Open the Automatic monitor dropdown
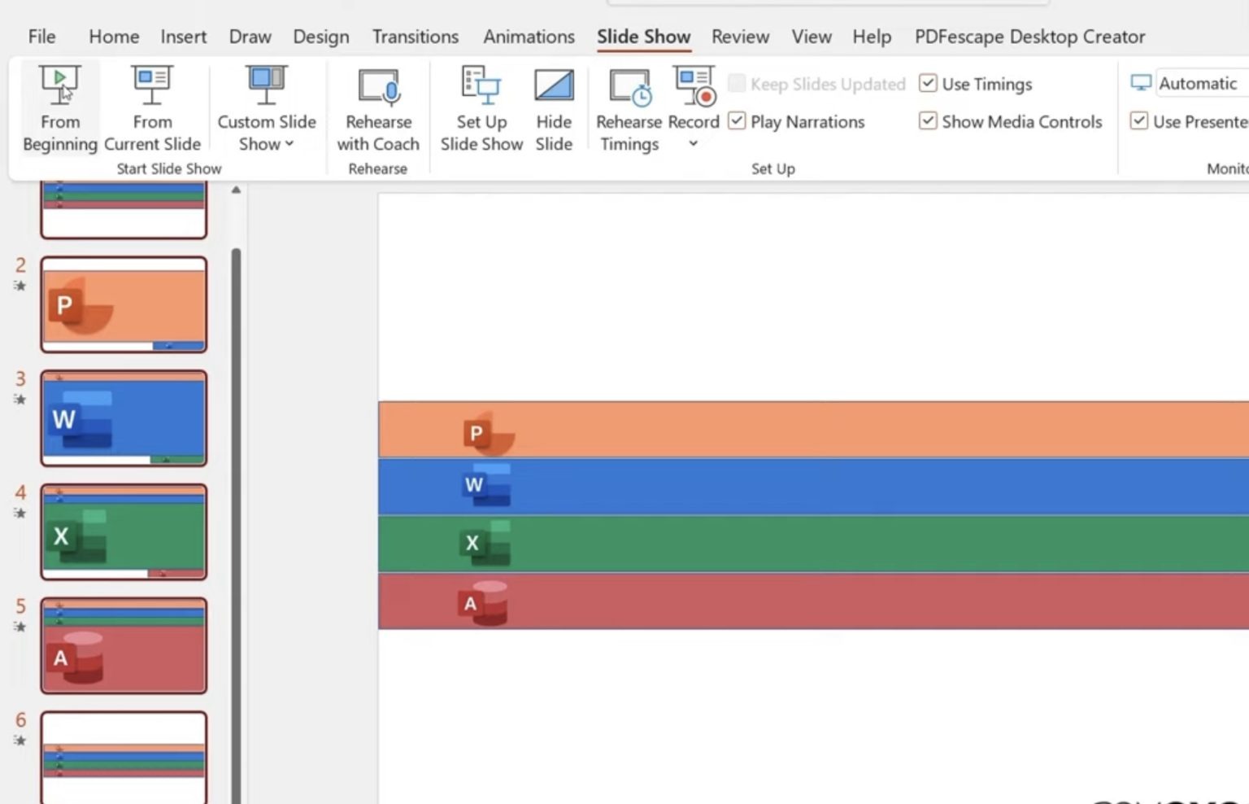The image size is (1249, 804). point(1198,82)
